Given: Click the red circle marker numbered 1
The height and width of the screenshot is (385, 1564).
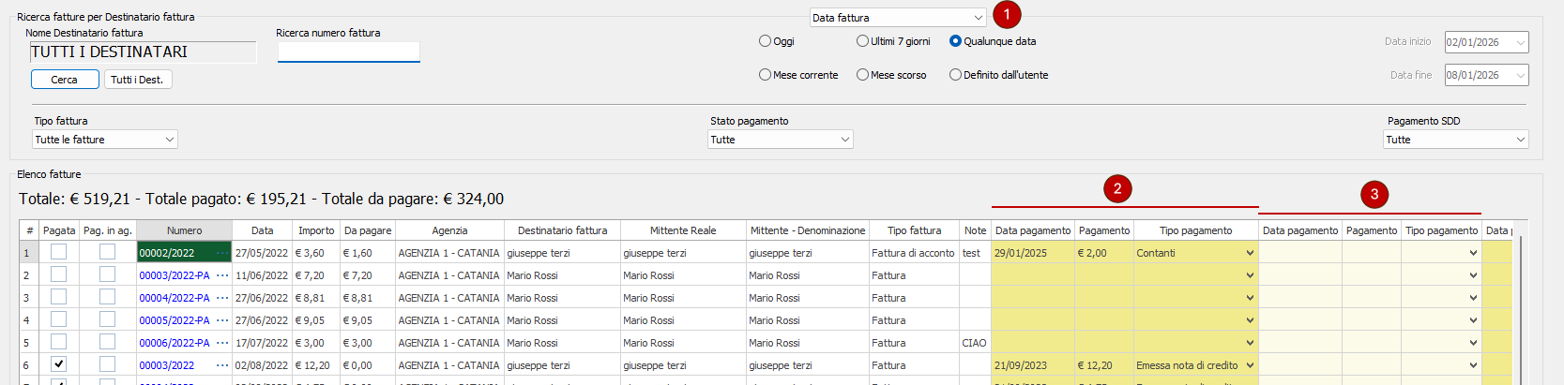Looking at the screenshot, I should [1007, 15].
